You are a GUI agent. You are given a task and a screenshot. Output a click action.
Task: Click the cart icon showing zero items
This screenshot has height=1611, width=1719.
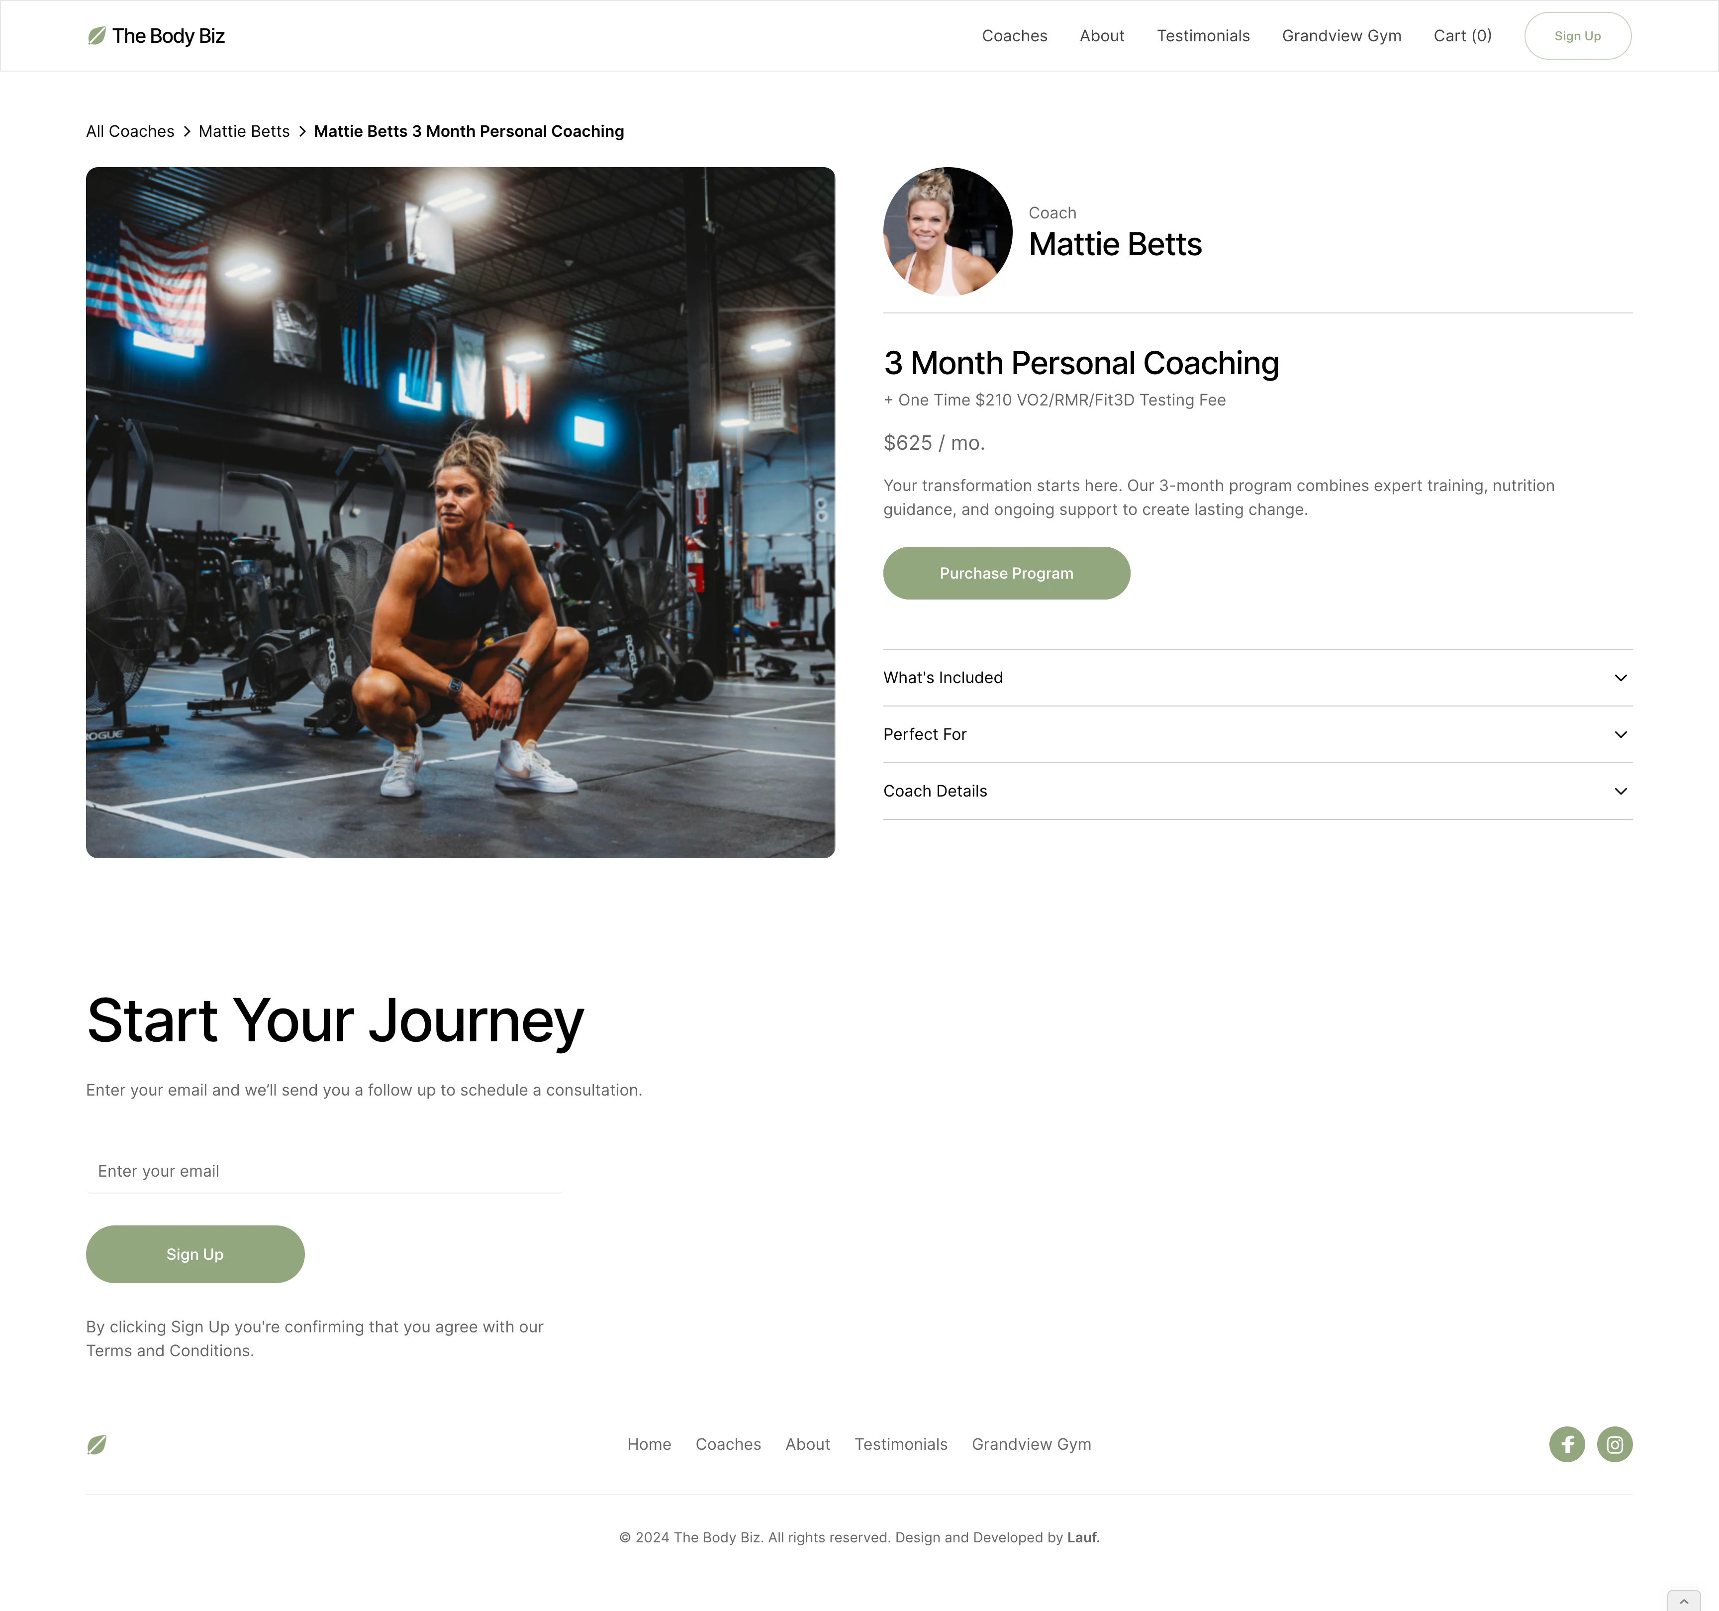pos(1462,35)
